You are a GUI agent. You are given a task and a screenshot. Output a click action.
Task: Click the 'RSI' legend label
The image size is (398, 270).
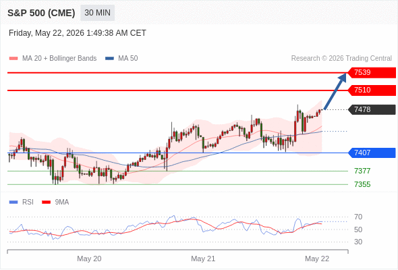[x=28, y=202]
